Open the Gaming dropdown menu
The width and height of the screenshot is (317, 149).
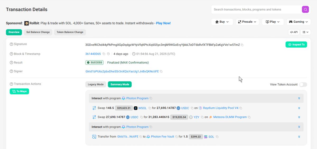tap(299, 22)
